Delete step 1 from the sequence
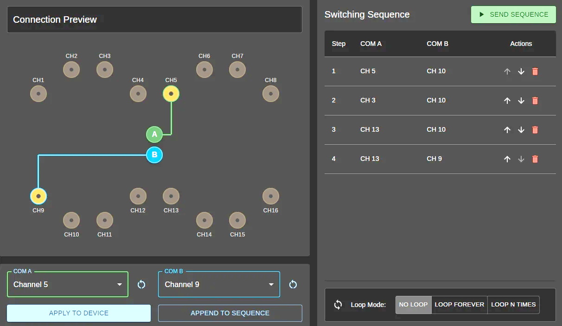 pos(535,71)
